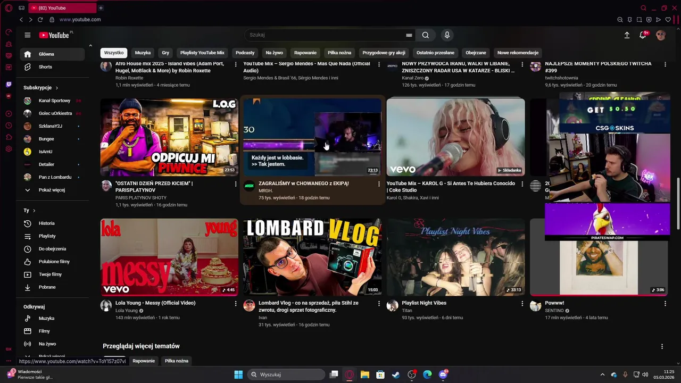Open the upload/create video icon
The width and height of the screenshot is (681, 383).
coord(627,35)
